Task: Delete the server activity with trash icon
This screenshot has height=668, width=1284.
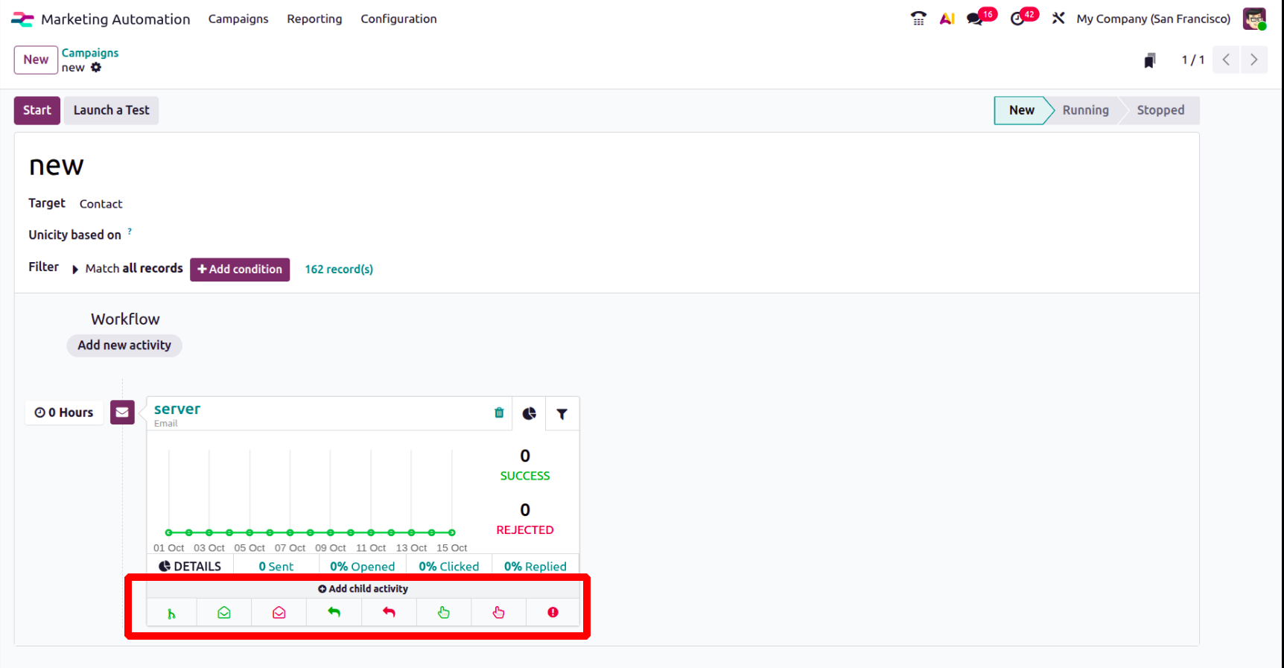Action: click(x=499, y=413)
